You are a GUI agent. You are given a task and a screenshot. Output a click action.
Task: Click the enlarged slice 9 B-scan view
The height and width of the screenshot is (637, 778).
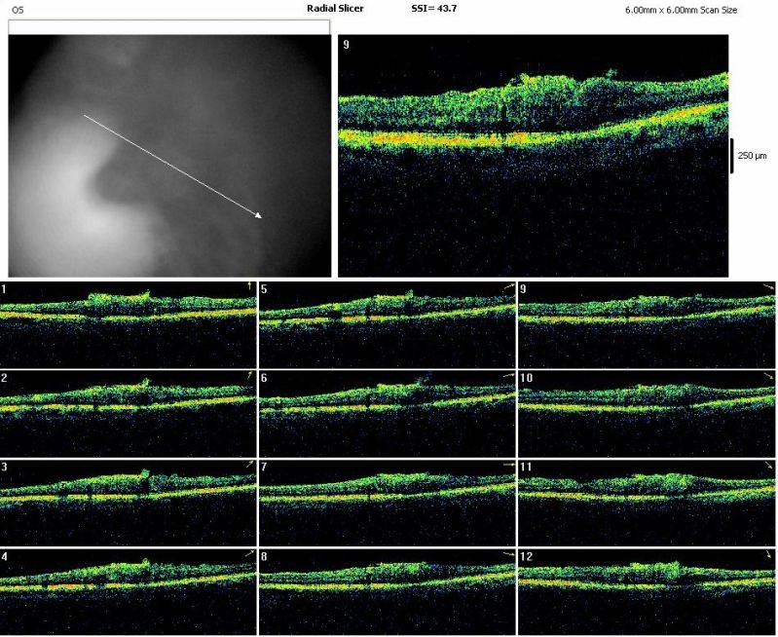[533, 156]
